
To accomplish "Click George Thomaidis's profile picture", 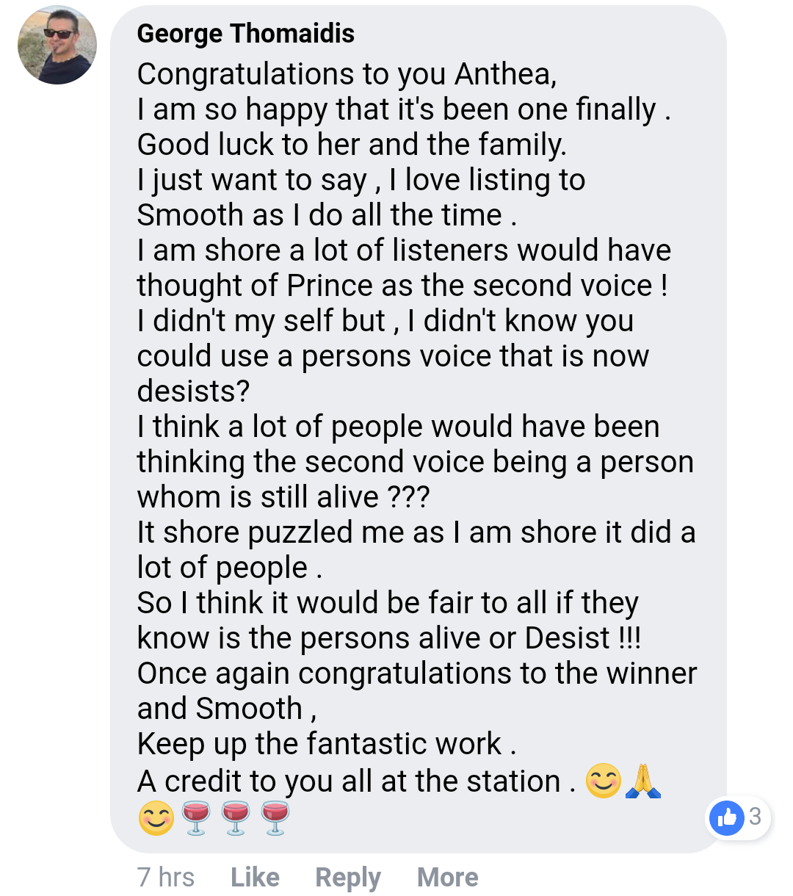I will [57, 46].
